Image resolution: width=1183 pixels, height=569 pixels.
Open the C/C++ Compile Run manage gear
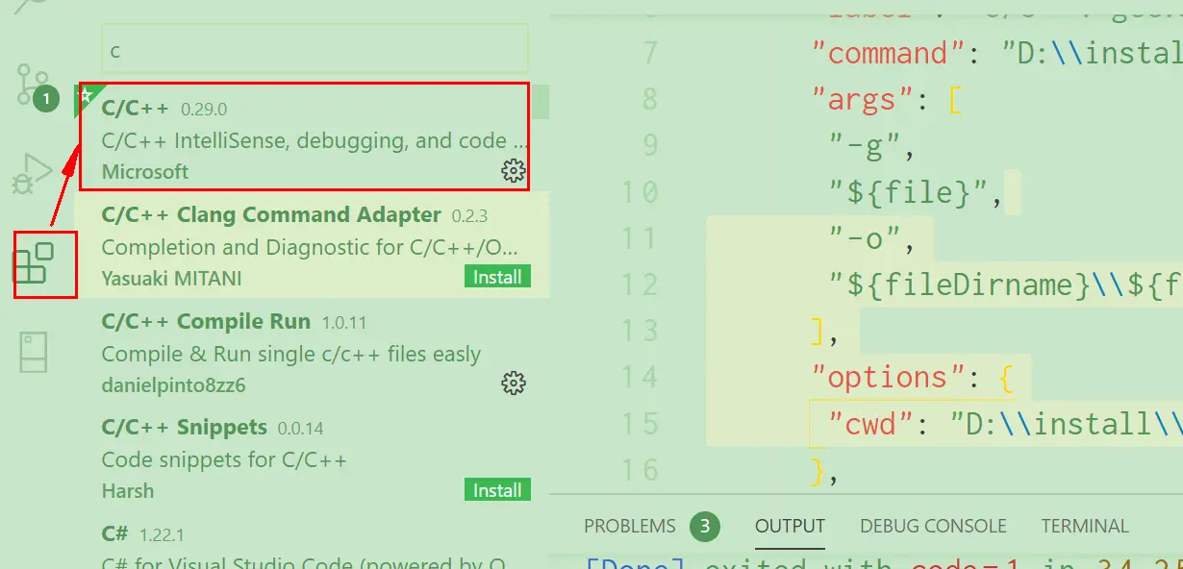point(515,382)
